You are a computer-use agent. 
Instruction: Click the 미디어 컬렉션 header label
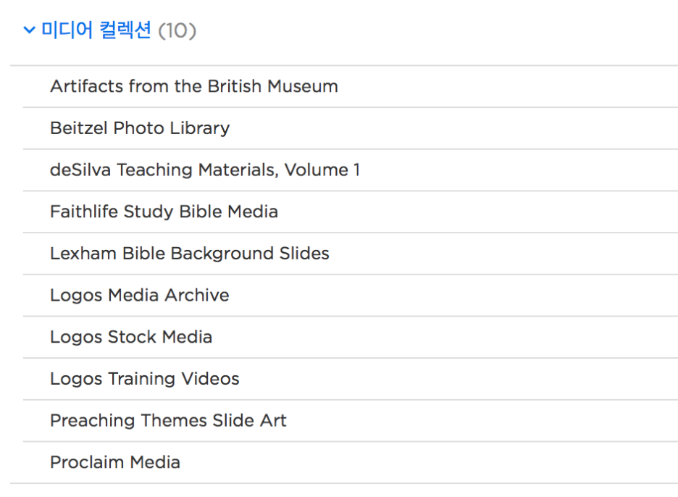96,30
